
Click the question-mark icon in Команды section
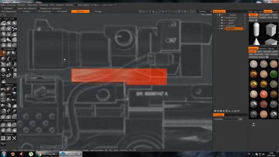[x=9, y=138]
